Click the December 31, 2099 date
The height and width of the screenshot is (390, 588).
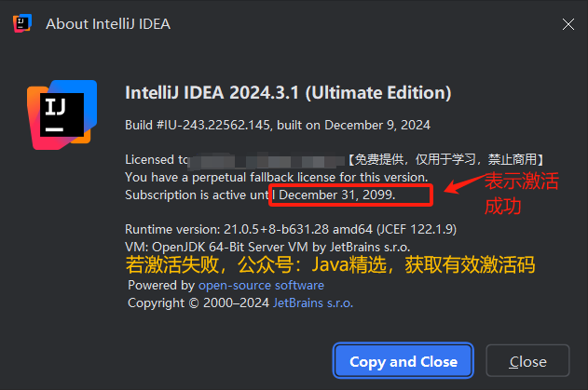tap(336, 195)
